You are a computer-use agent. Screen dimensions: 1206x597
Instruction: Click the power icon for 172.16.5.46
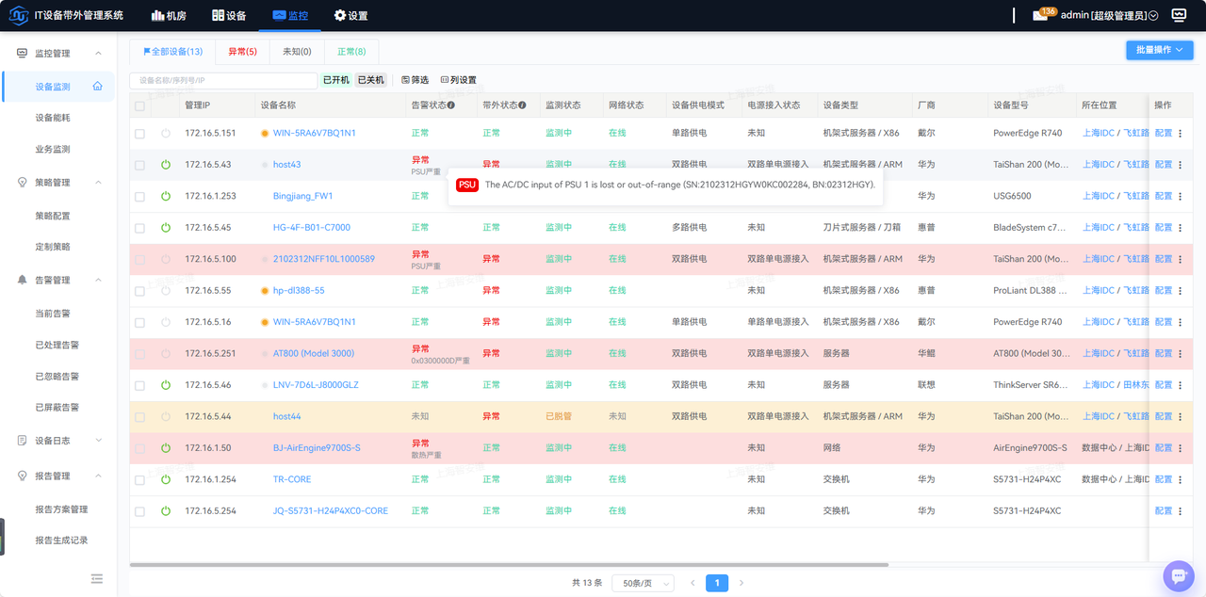tap(166, 385)
